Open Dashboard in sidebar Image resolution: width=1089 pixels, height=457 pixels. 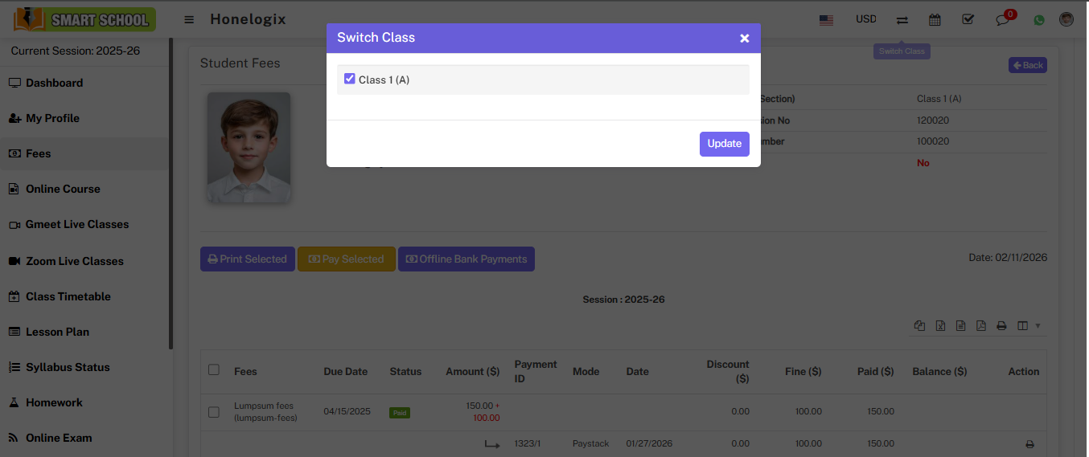(x=54, y=83)
